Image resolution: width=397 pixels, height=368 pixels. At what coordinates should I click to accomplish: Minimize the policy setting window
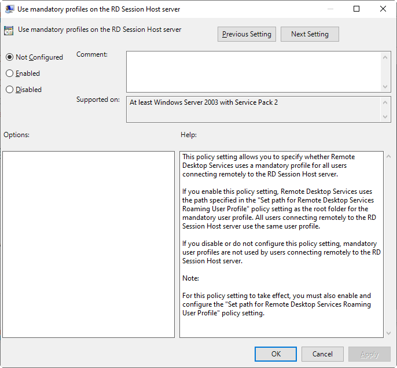[x=330, y=9]
